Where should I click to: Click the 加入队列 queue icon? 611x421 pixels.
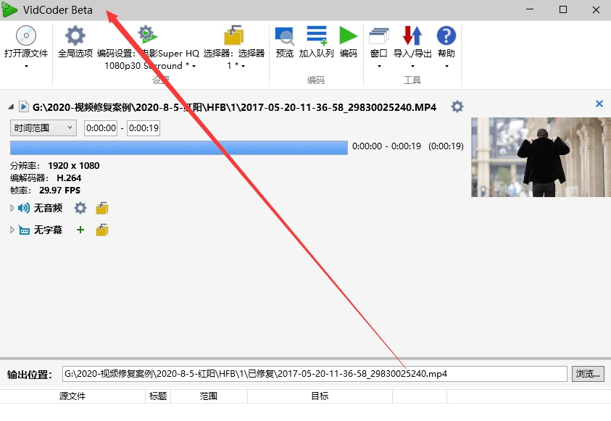pyautogui.click(x=316, y=35)
